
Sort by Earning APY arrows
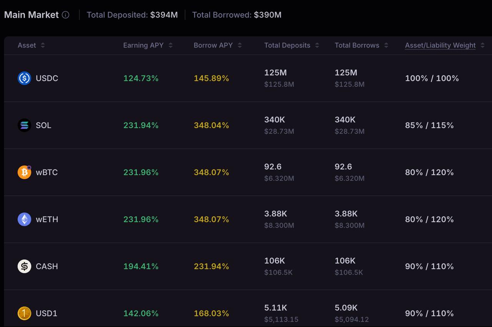170,45
